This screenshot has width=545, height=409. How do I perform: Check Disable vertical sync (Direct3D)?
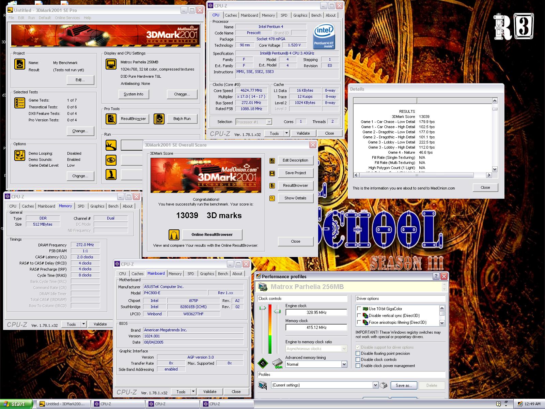pos(359,316)
